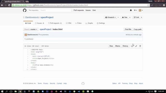Screen dimensions: 166x93
Task: Click the search box in the header
Action: click(55, 10)
